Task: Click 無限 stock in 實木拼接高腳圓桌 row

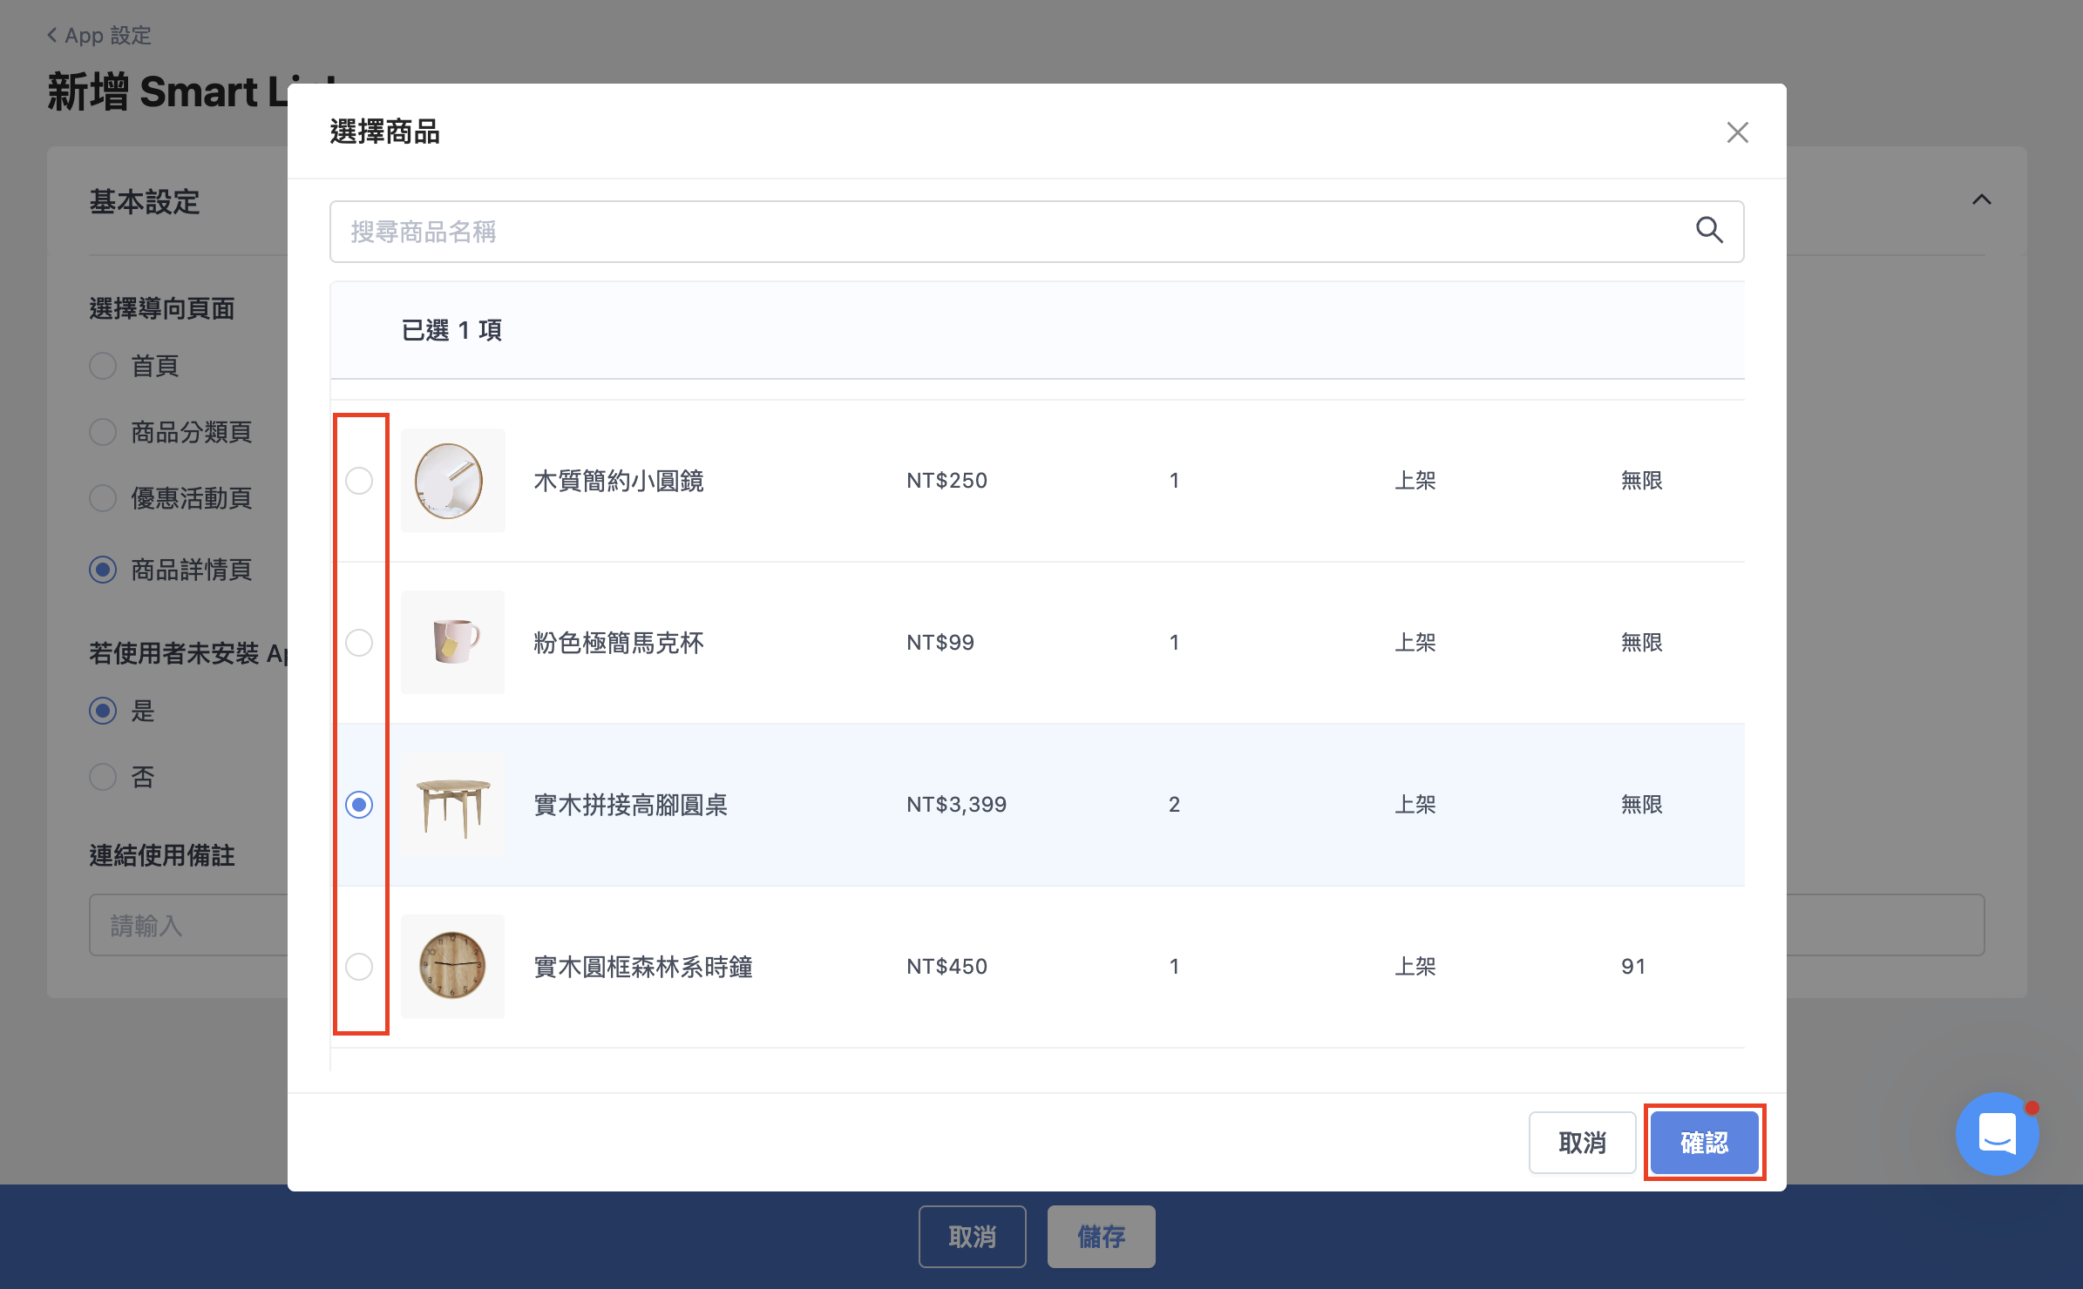Action: (x=1642, y=805)
